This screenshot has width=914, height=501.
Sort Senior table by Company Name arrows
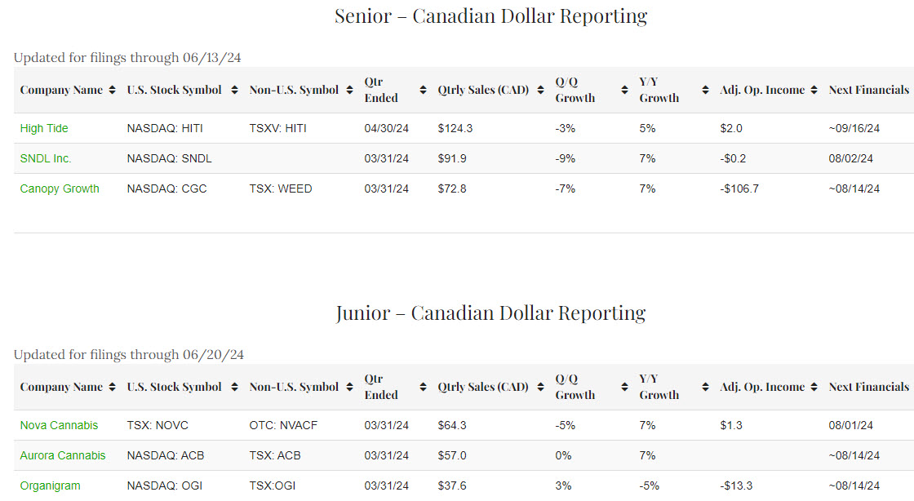tap(111, 90)
